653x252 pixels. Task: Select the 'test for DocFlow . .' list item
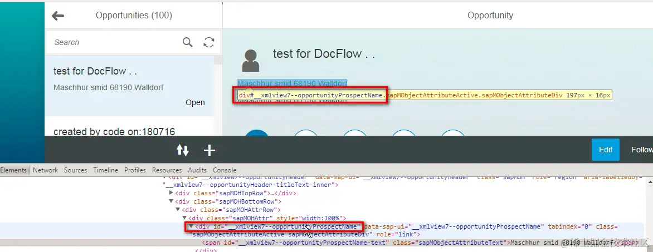click(x=129, y=86)
